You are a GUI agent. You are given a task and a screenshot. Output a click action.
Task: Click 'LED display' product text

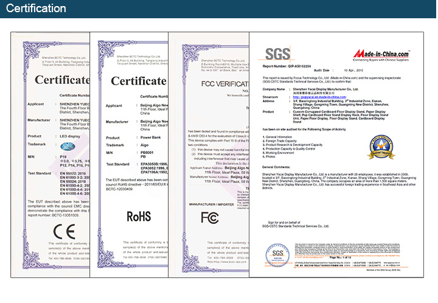[x=70, y=136]
